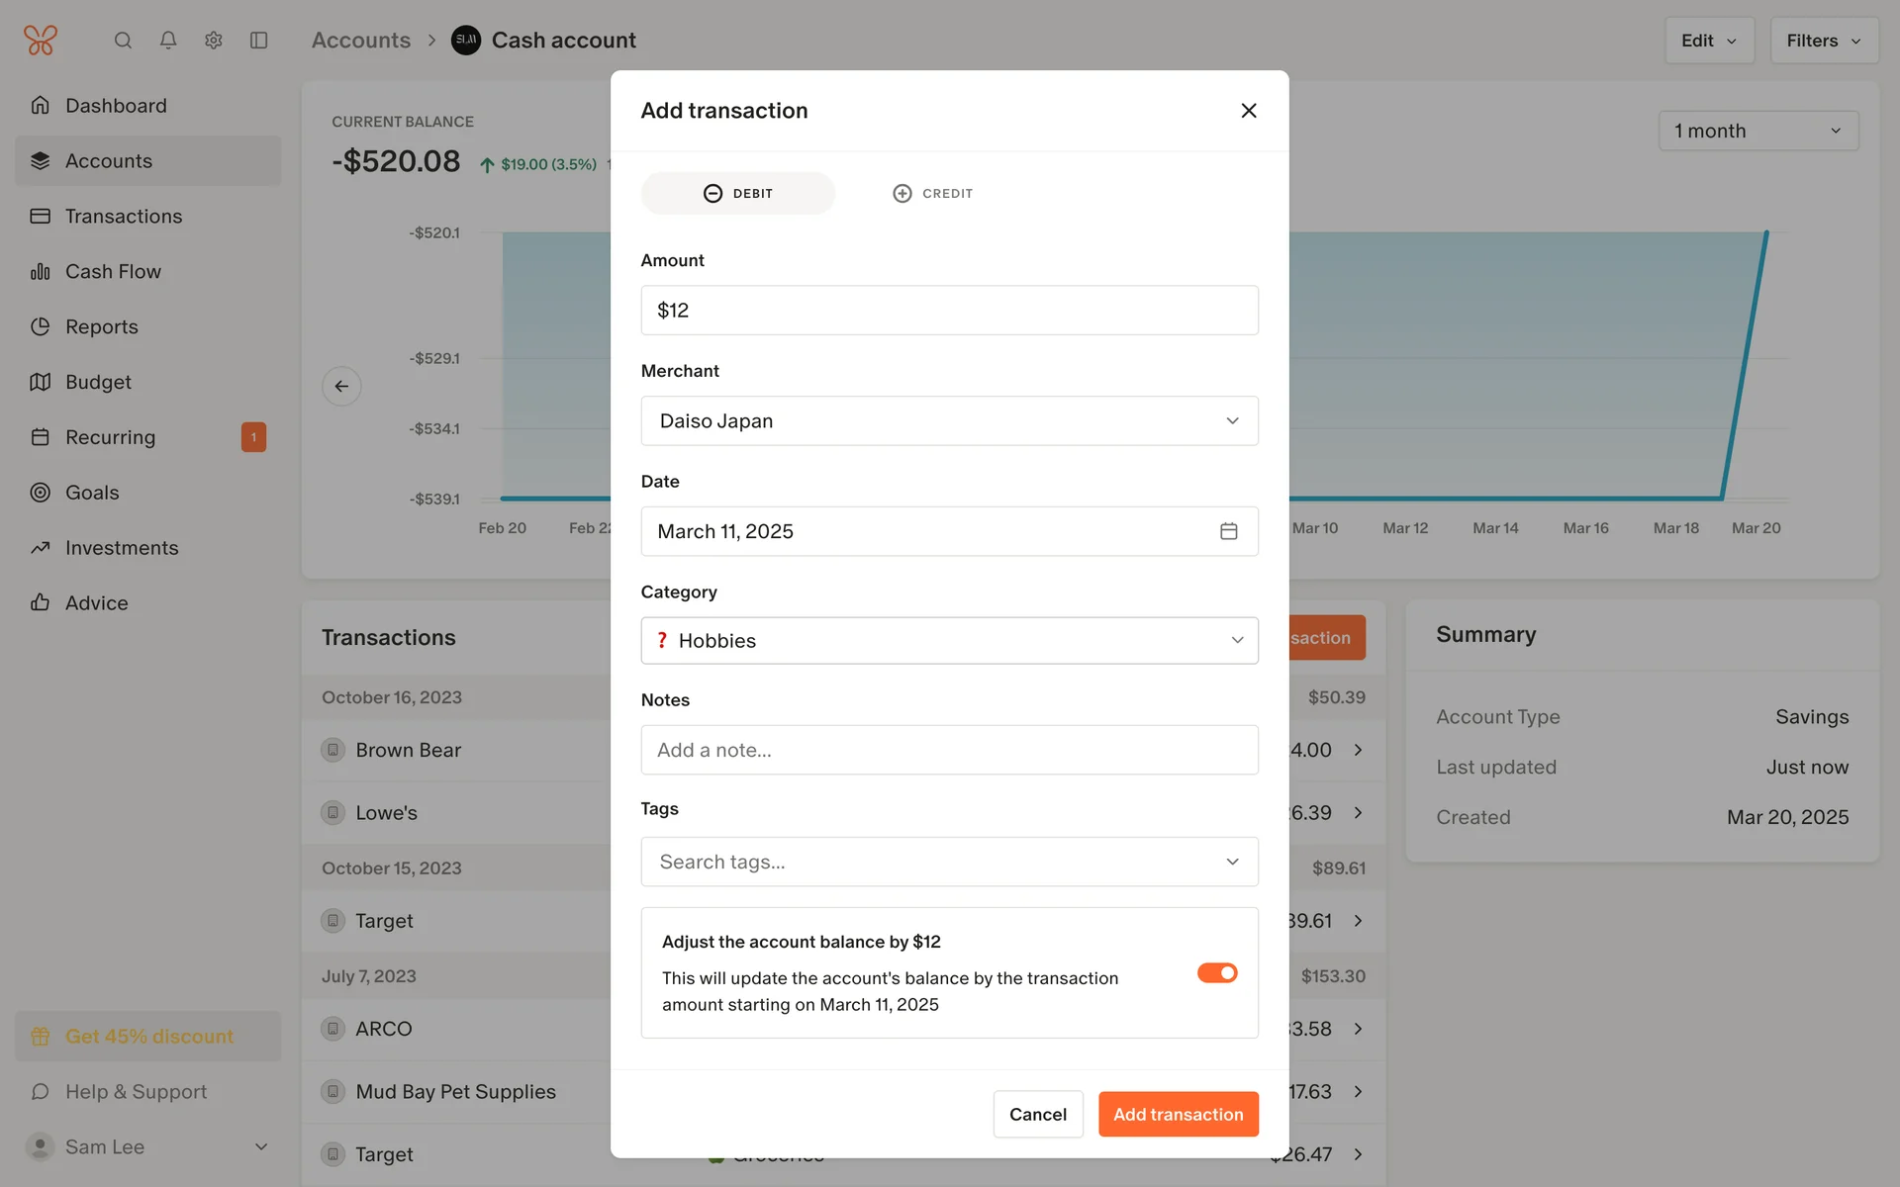Click the calendar icon in the Date field
The height and width of the screenshot is (1187, 1900).
pyautogui.click(x=1228, y=531)
